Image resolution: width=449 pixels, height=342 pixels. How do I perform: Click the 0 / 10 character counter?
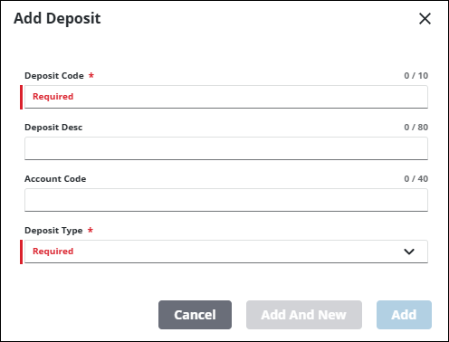[416, 76]
